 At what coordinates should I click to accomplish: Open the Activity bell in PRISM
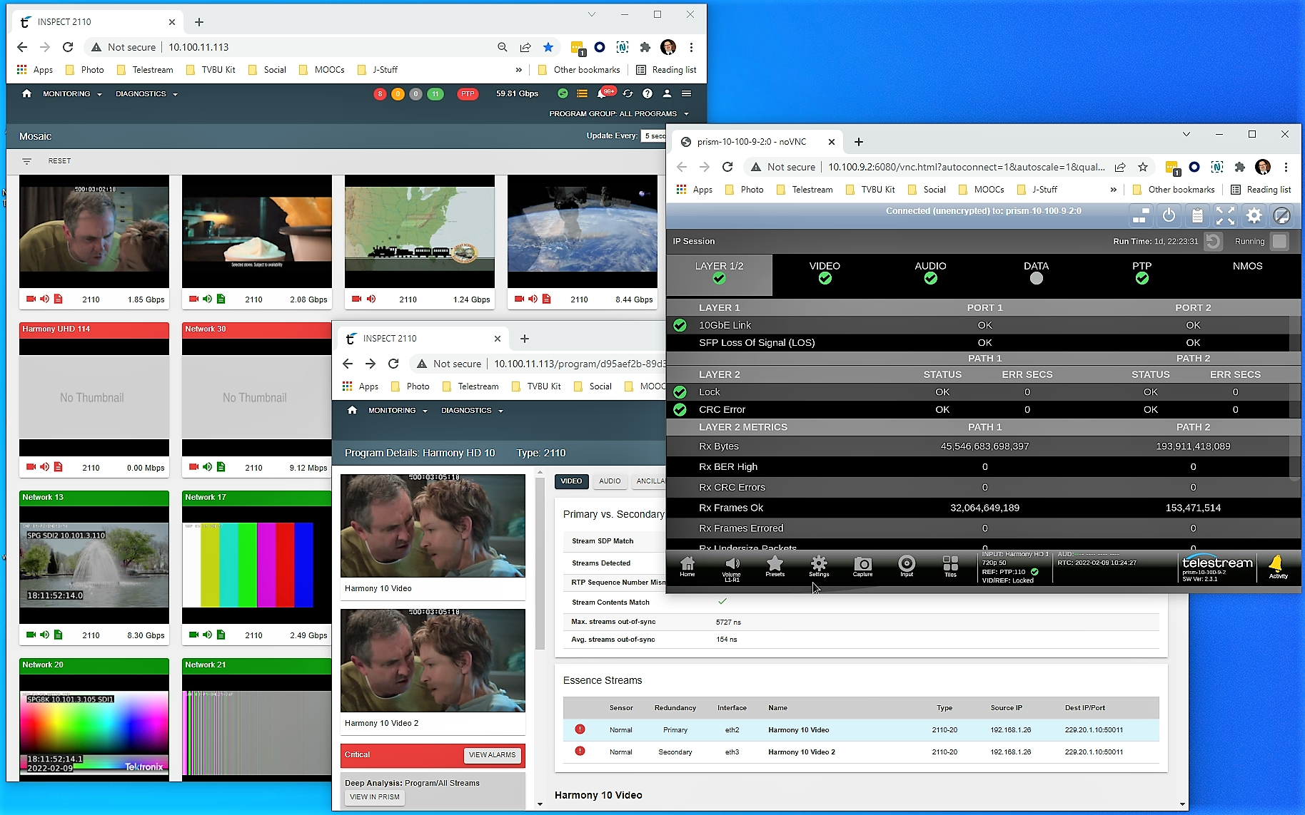click(1278, 567)
